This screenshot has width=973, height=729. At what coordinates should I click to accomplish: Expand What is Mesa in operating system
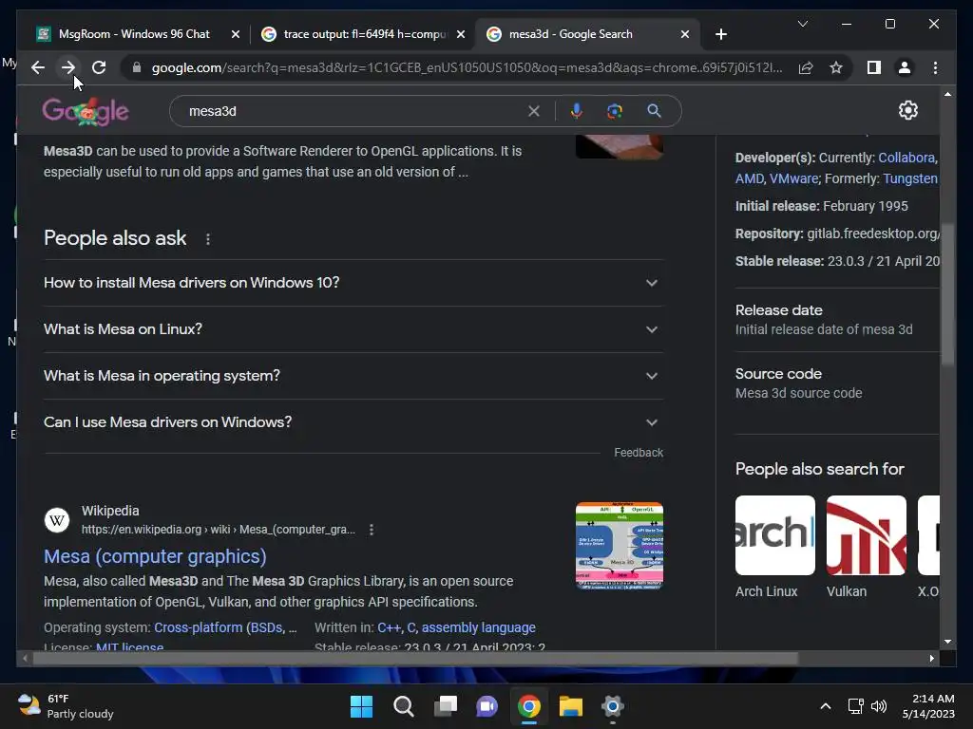(x=353, y=376)
